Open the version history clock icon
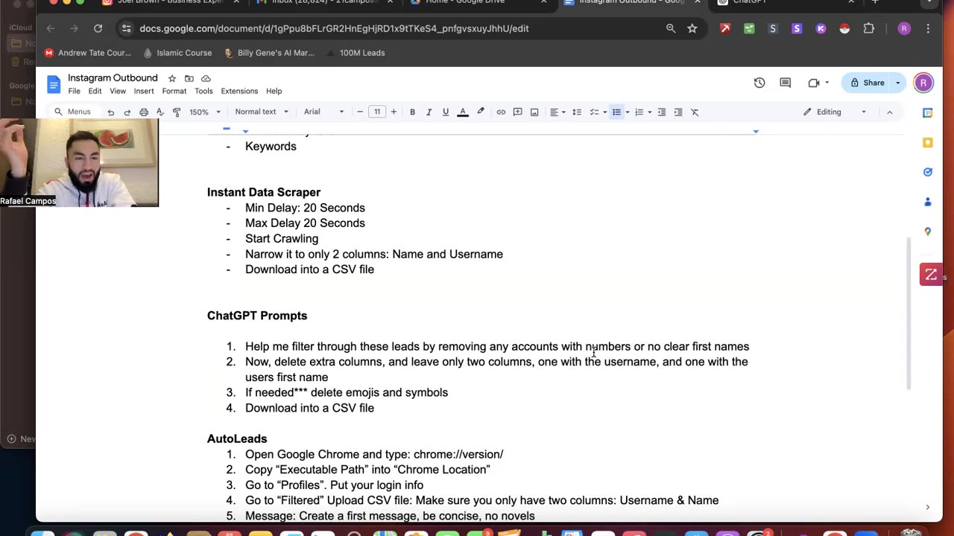Image resolution: width=954 pixels, height=536 pixels. point(759,83)
